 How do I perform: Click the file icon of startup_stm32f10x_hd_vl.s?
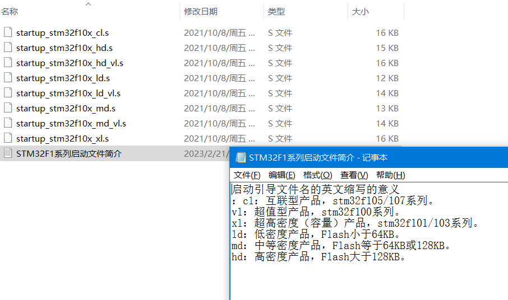8,63
